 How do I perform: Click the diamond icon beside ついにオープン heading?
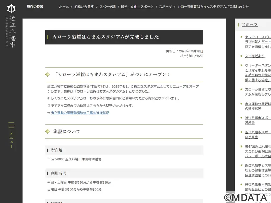(47, 74)
